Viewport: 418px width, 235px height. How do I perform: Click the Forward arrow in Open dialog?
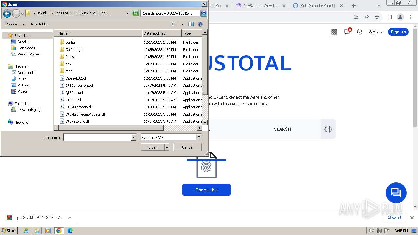click(16, 13)
